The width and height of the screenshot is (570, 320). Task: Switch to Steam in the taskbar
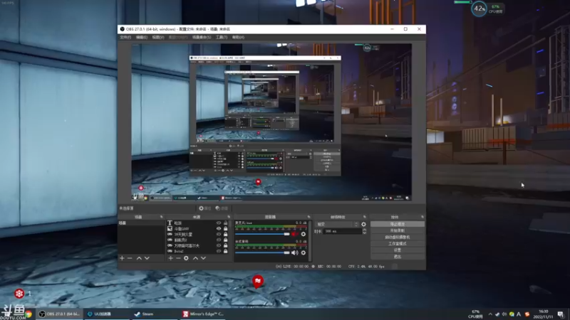pos(154,314)
